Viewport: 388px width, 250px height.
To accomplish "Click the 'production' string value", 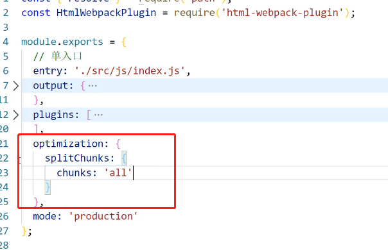I will tap(103, 217).
